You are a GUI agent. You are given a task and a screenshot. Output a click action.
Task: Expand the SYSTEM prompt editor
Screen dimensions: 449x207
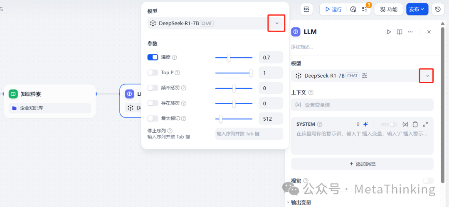pos(426,124)
